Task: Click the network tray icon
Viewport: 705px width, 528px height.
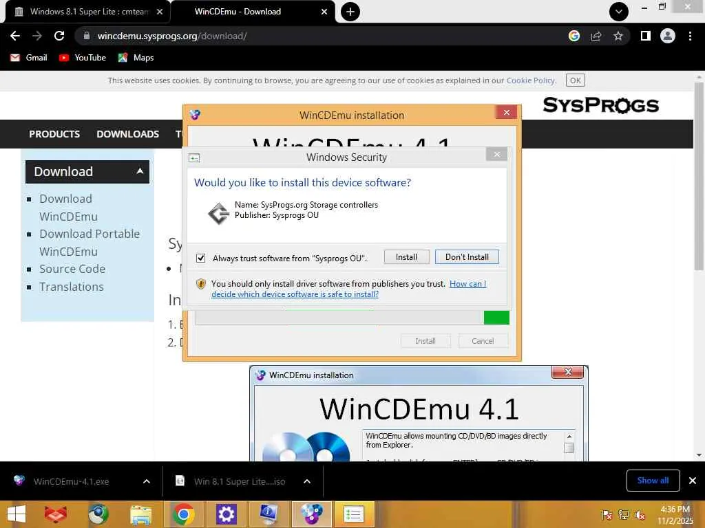Action: pos(624,515)
